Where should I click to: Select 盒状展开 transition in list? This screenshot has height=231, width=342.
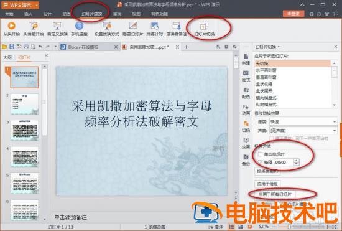(x=292, y=91)
